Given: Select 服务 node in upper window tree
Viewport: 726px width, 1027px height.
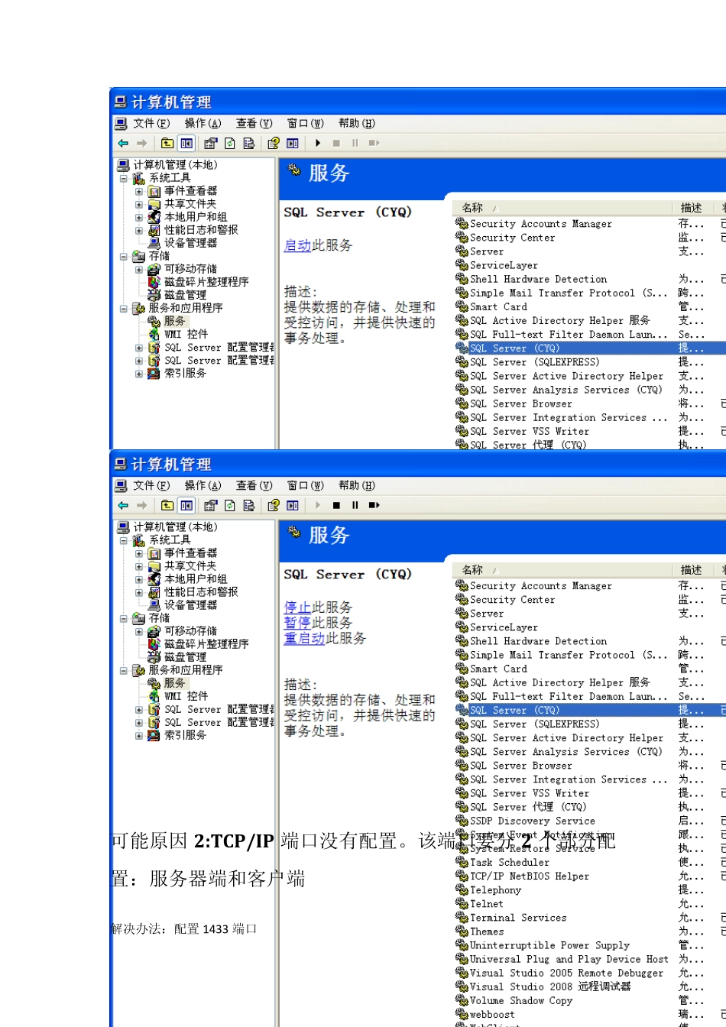Looking at the screenshot, I should click(x=174, y=321).
